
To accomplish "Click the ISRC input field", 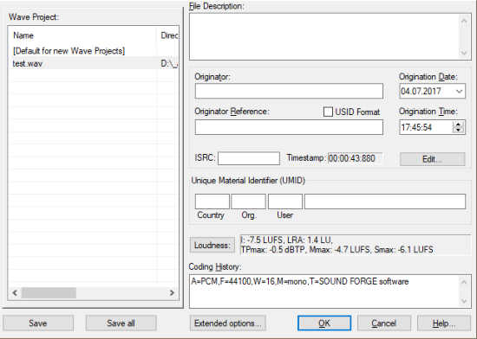I will point(249,158).
